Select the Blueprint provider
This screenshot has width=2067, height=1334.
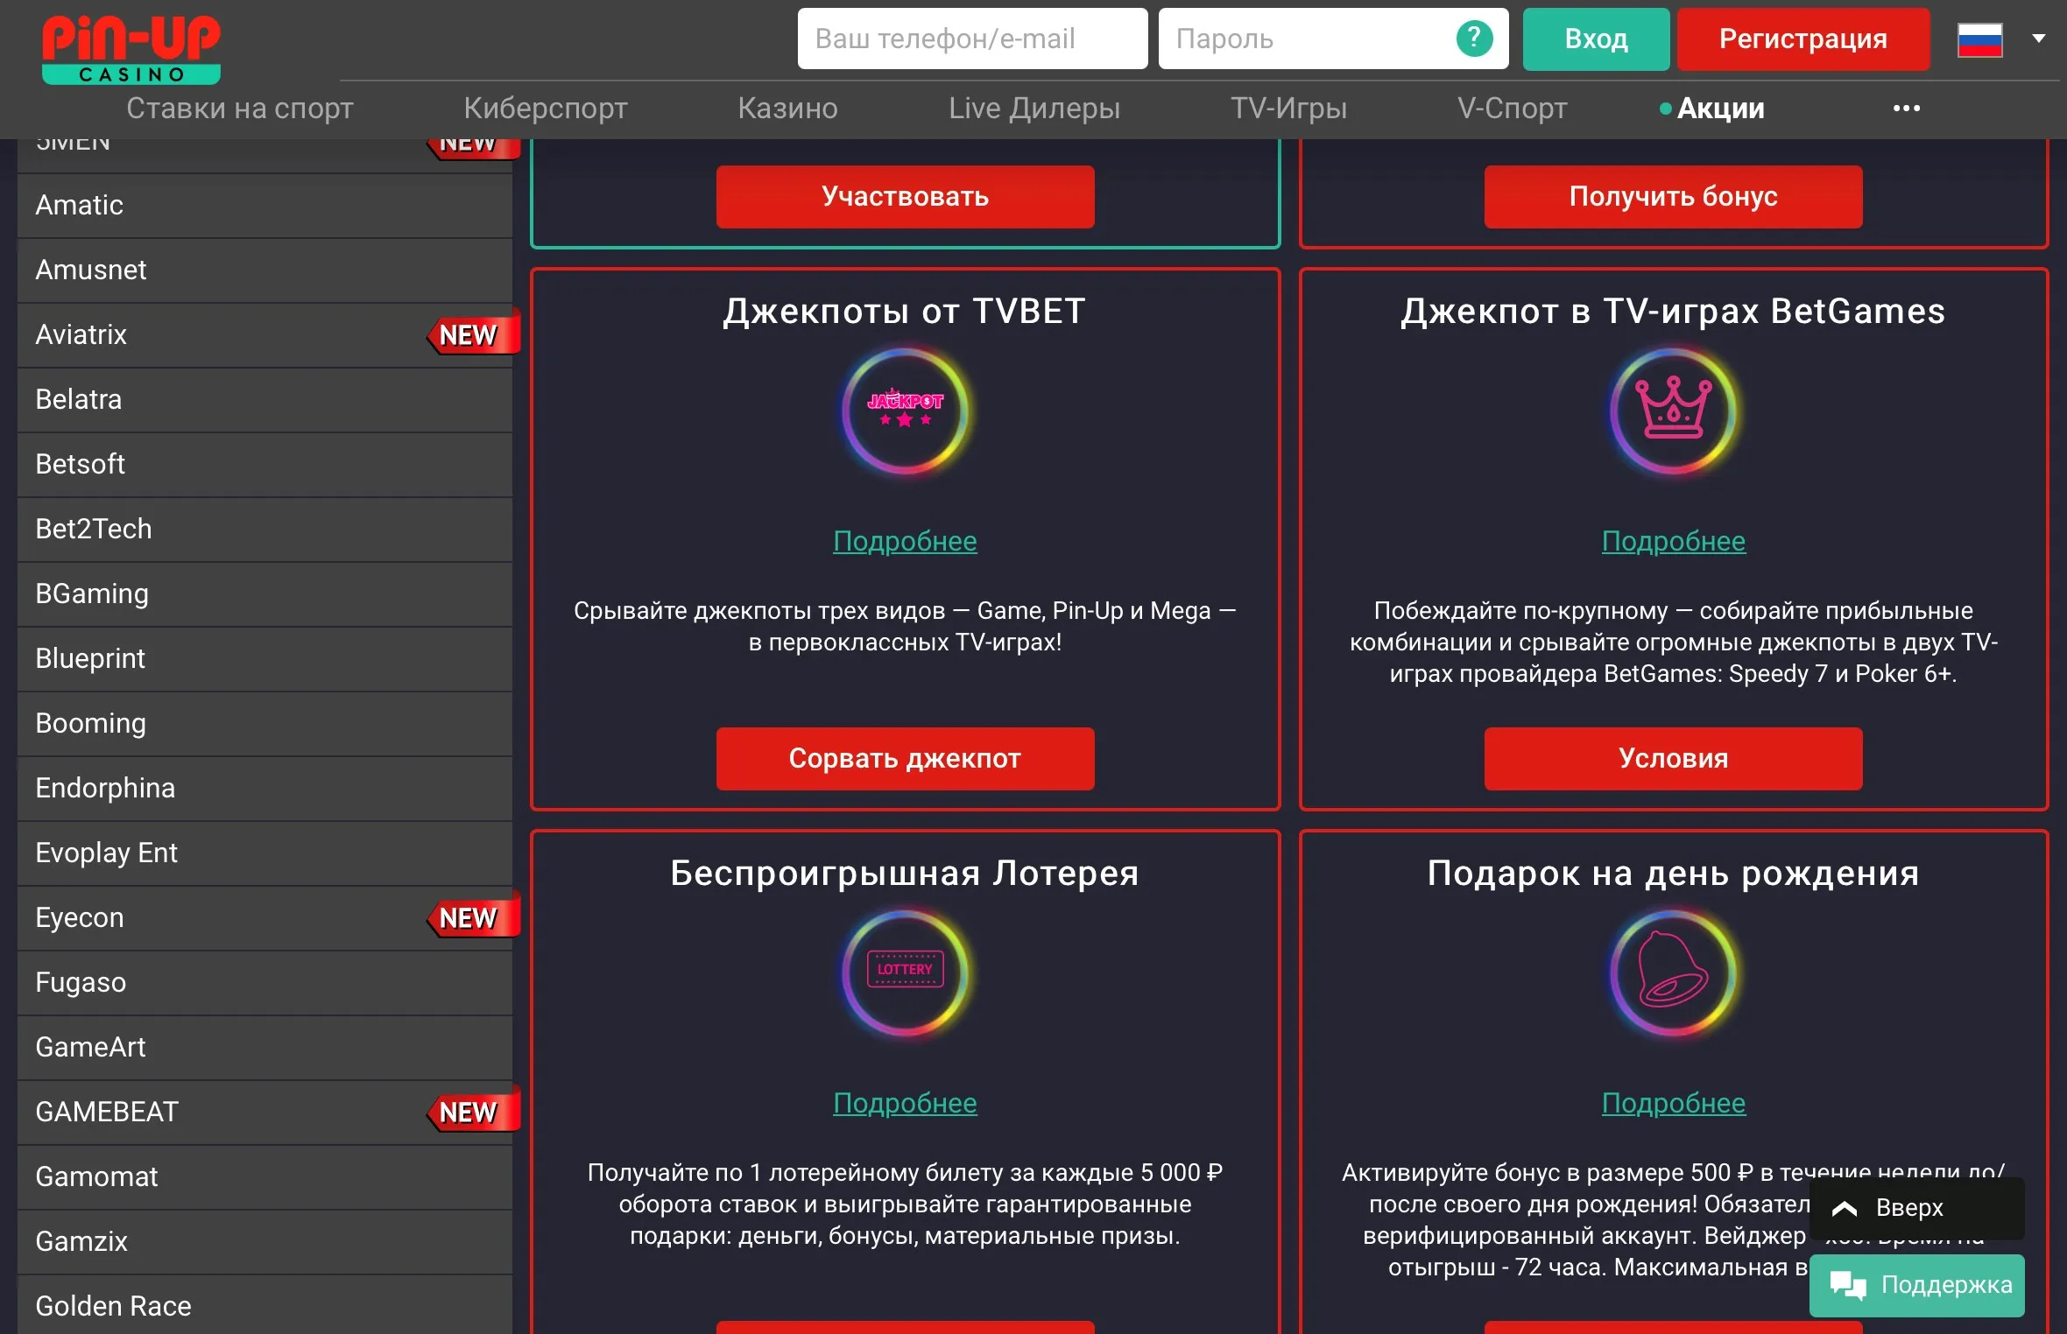pos(265,658)
